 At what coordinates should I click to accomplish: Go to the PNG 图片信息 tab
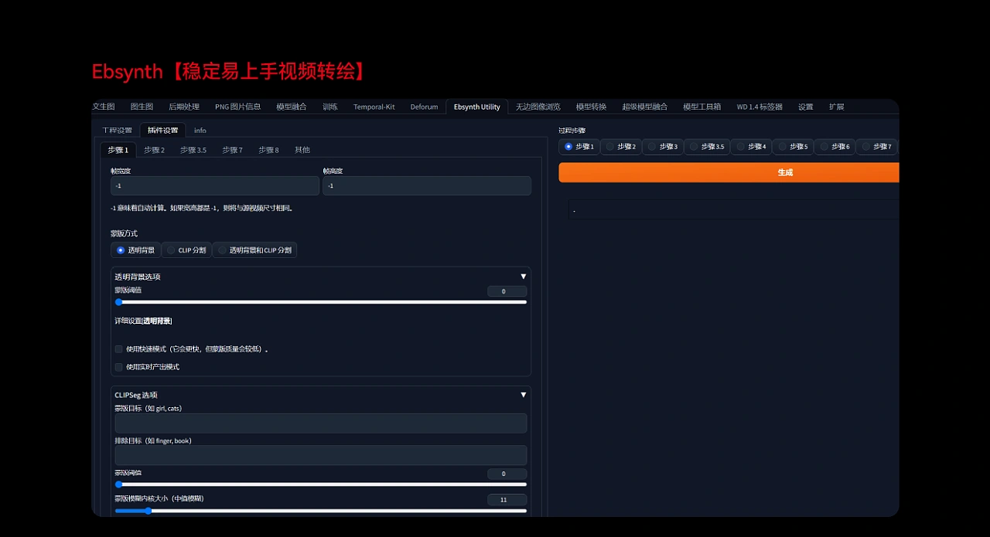238,107
